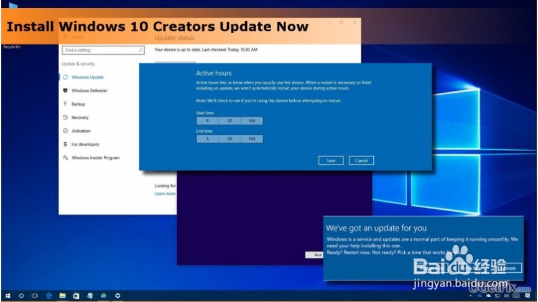Change the End time PM selector
The image size is (538, 302).
click(252, 139)
